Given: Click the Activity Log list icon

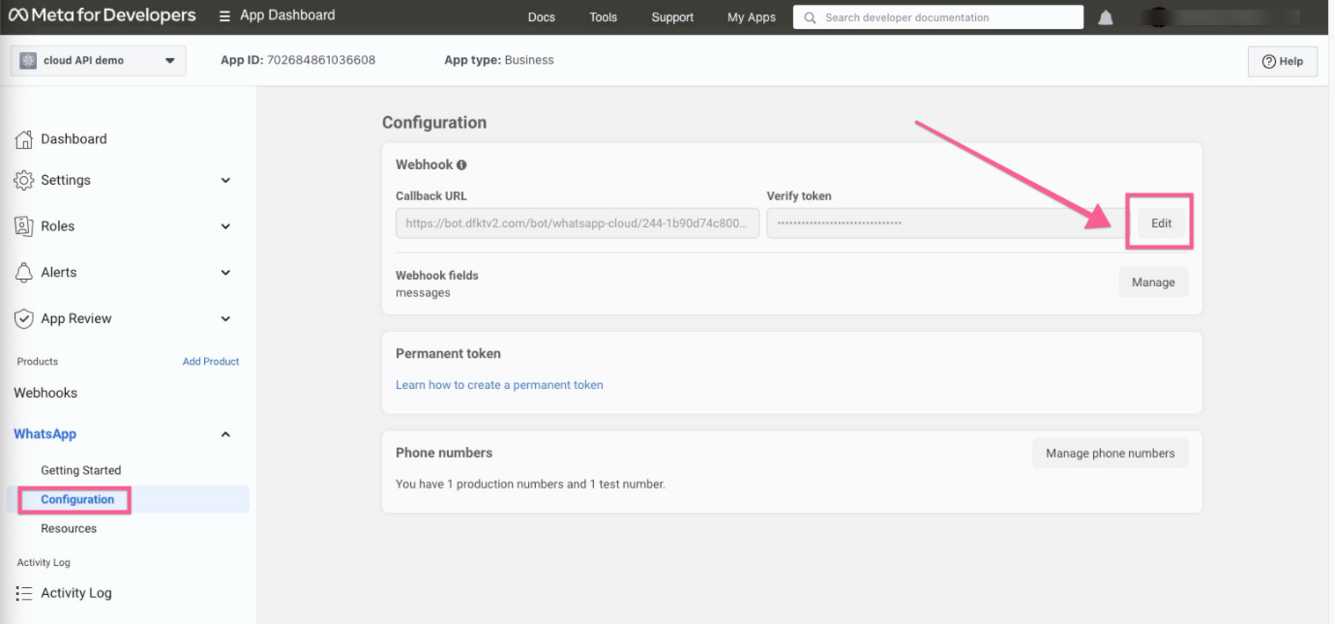Looking at the screenshot, I should (x=24, y=593).
